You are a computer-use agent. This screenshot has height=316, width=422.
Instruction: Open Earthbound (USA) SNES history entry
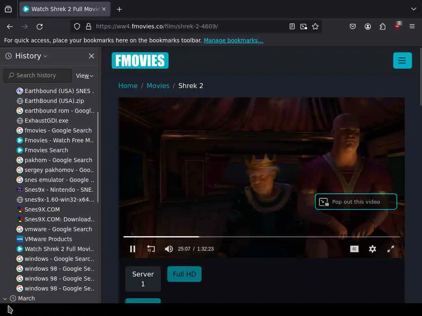[55, 91]
